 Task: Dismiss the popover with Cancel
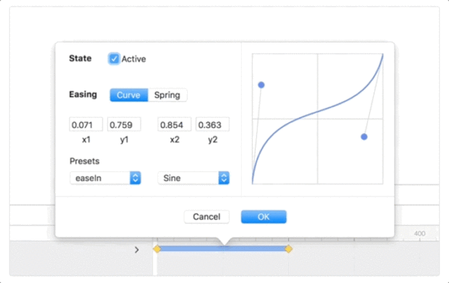(207, 217)
